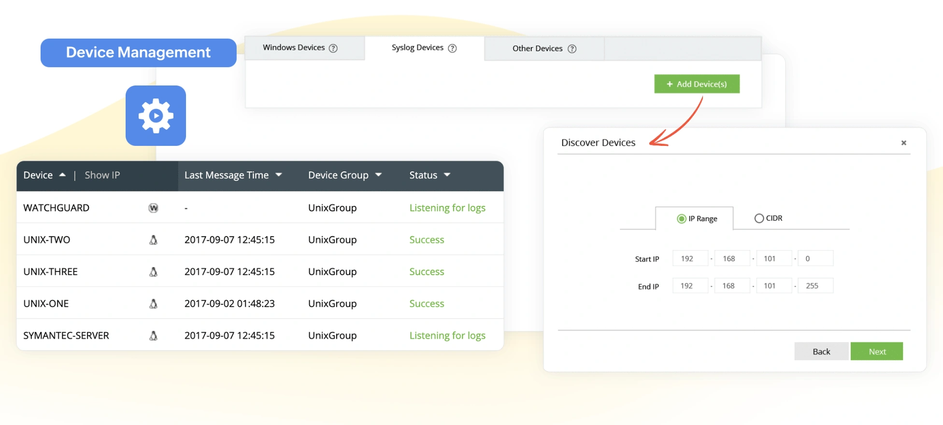Viewport: 943px width, 425px height.
Task: Click Start IP second octet 168 field
Action: pyautogui.click(x=732, y=258)
